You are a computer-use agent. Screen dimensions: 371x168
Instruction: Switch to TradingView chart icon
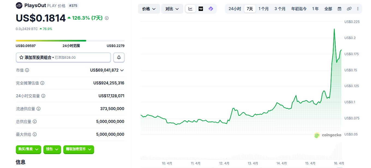click(x=201, y=9)
